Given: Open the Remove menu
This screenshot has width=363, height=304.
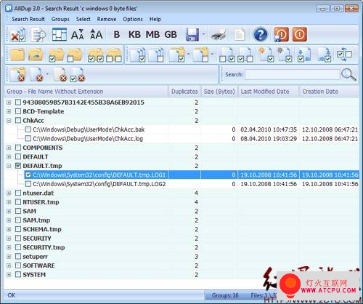Looking at the screenshot, I should click(x=107, y=19).
